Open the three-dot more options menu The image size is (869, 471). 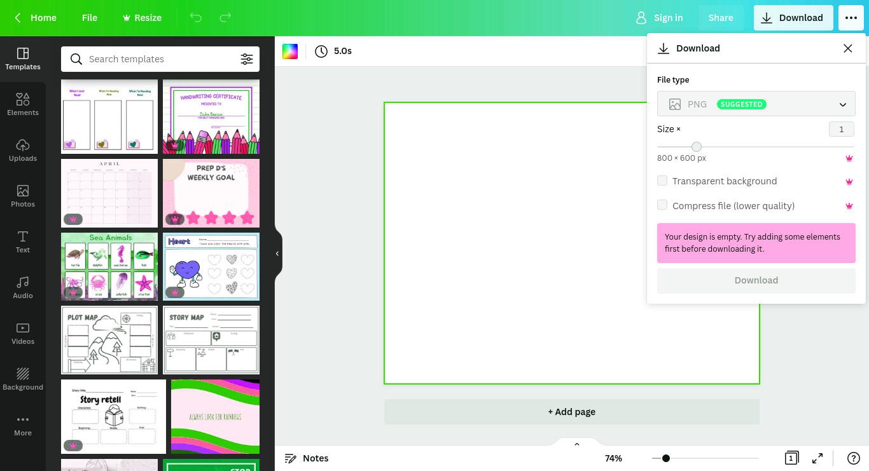point(851,18)
